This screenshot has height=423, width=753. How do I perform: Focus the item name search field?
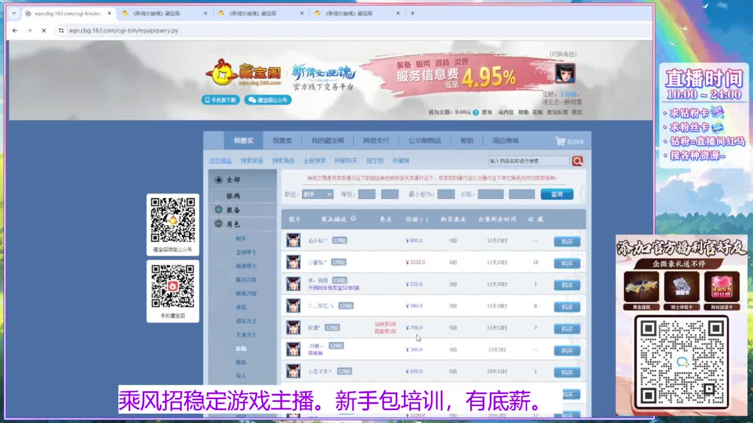(x=529, y=160)
